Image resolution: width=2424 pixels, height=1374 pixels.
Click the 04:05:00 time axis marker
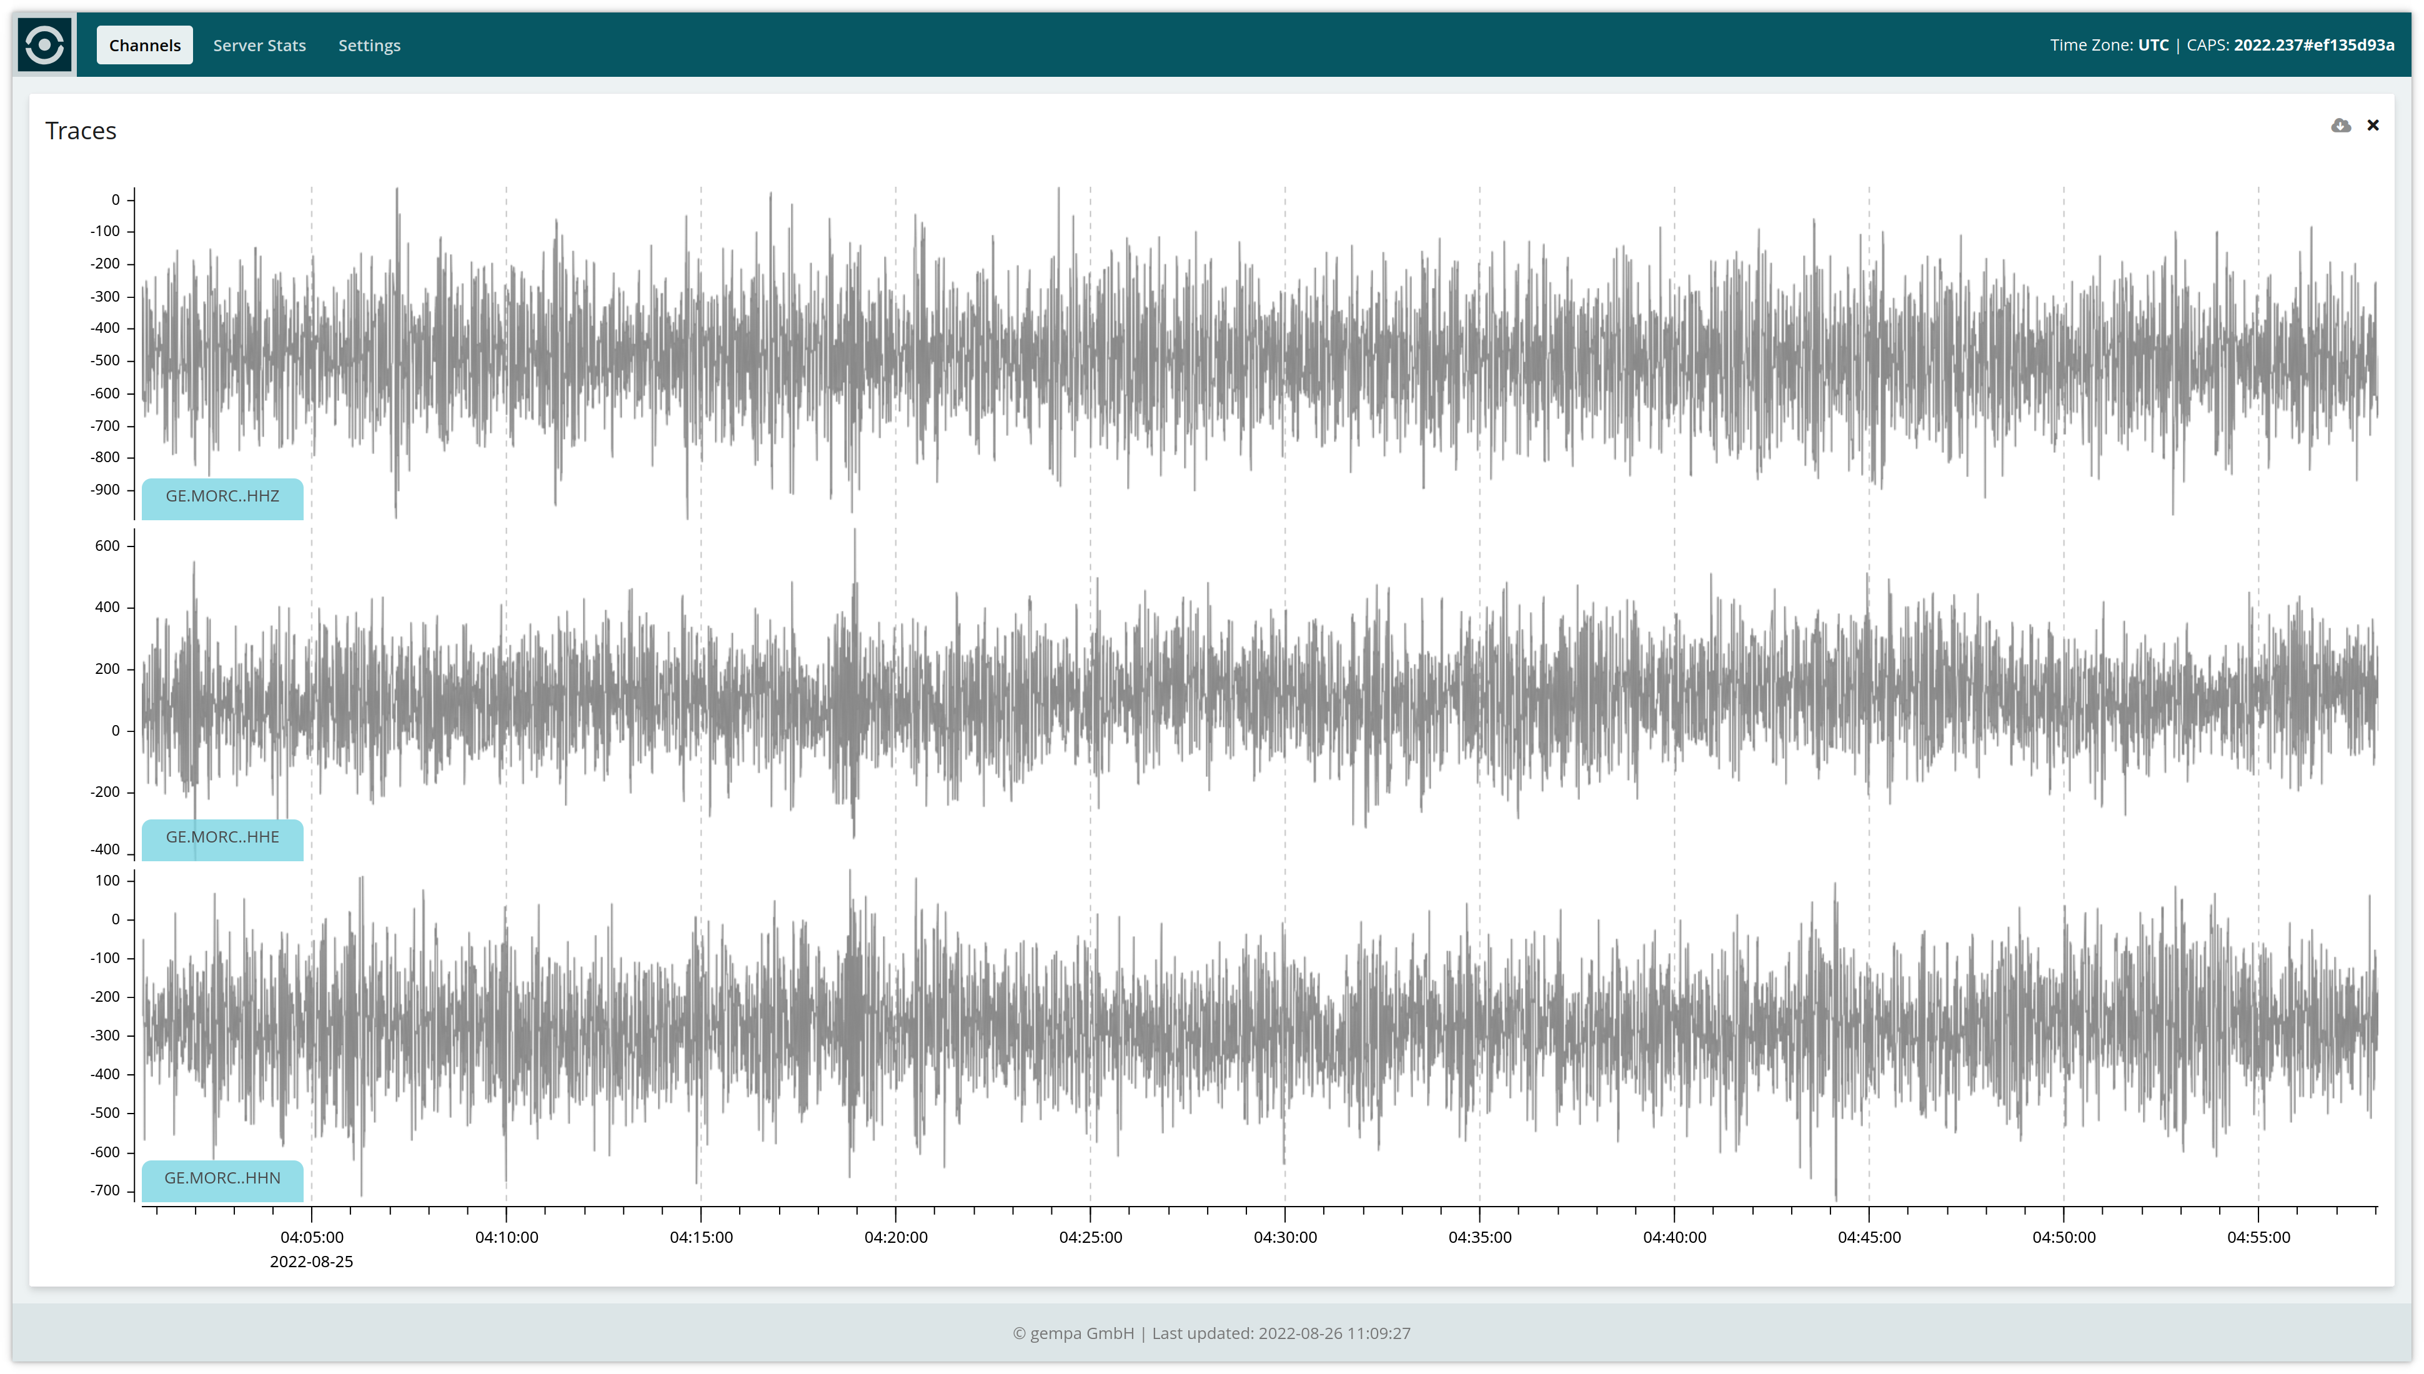(312, 1237)
